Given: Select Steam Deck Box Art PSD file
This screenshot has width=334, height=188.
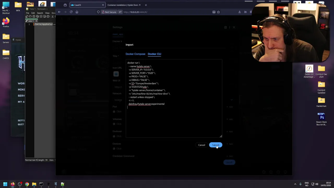Looking at the screenshot, I should coord(321,119).
